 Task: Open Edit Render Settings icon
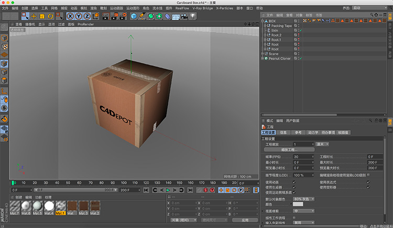(x=123, y=16)
